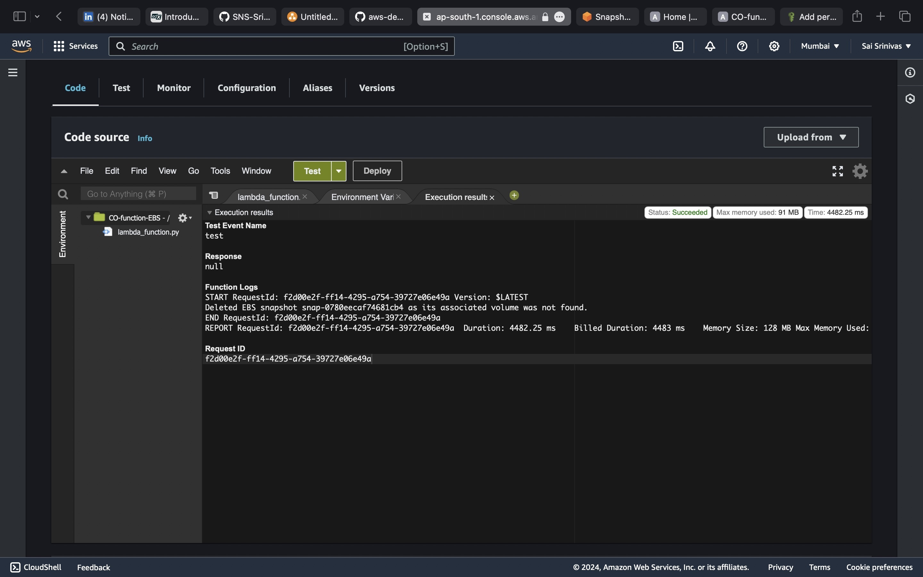This screenshot has width=923, height=577.
Task: Click the editor search magnifier icon
Action: (63, 194)
